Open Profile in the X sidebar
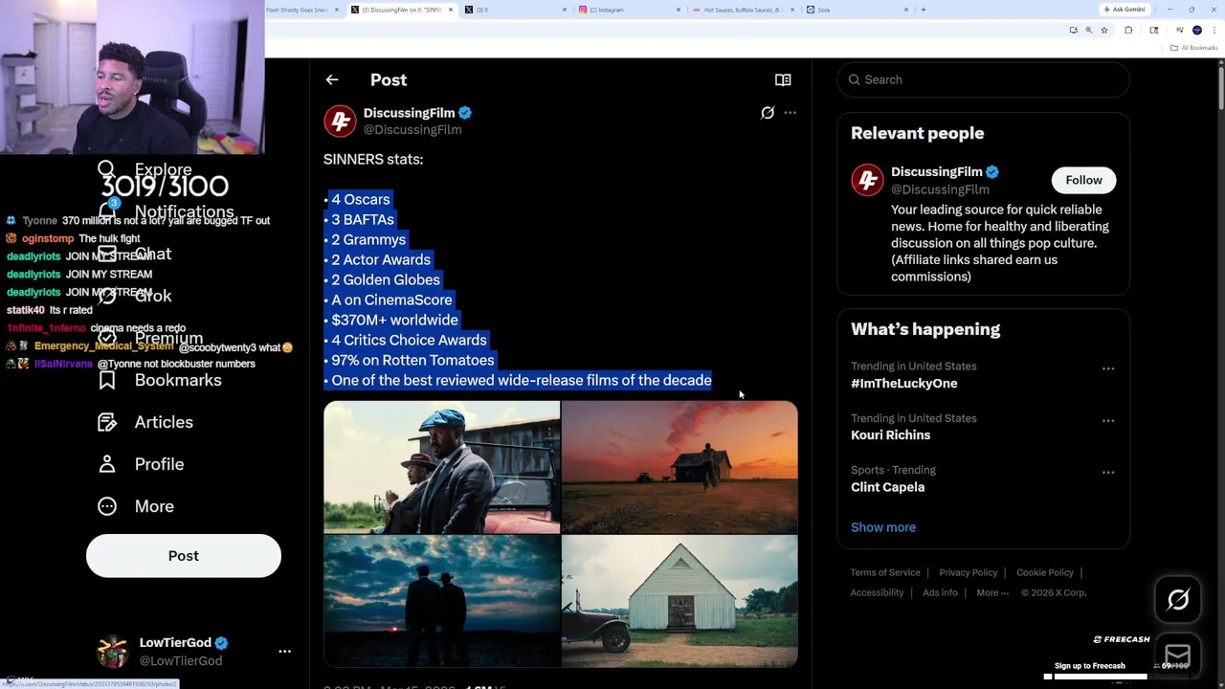This screenshot has height=689, width=1225. 141,464
